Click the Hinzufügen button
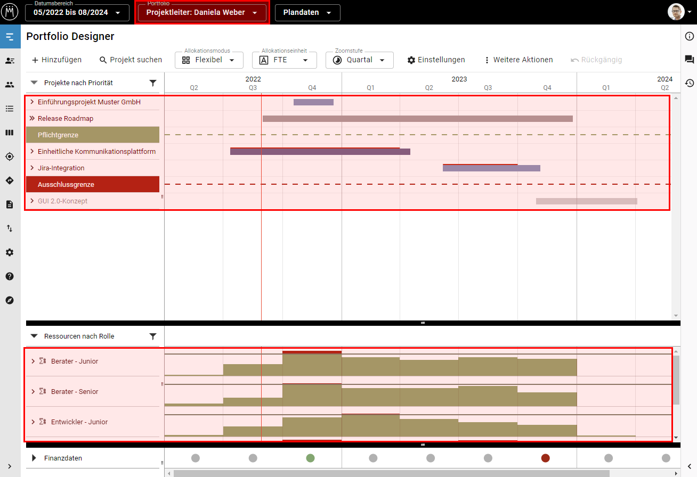This screenshot has width=697, height=477. 56,60
